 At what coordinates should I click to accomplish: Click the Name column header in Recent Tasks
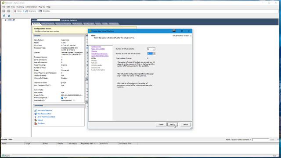pos(13,144)
